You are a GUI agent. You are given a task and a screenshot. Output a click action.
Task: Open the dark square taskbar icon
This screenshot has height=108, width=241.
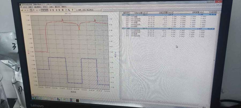point(77,100)
